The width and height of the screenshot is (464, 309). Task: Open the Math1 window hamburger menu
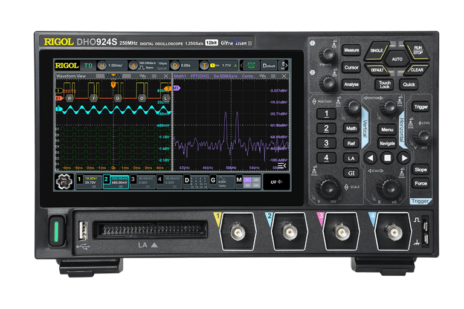[x=273, y=76]
